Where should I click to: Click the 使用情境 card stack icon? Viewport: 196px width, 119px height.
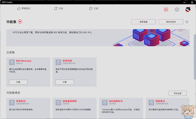[x=58, y=62]
